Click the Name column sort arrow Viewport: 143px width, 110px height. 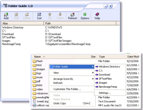pos(44,57)
